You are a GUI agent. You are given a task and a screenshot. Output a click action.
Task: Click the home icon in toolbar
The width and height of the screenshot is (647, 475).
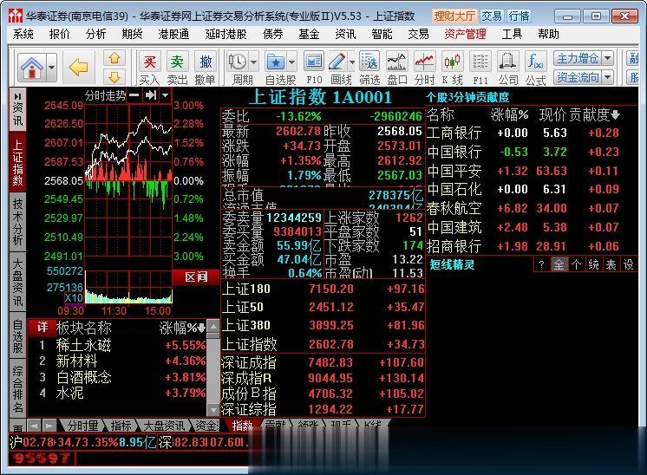click(32, 68)
